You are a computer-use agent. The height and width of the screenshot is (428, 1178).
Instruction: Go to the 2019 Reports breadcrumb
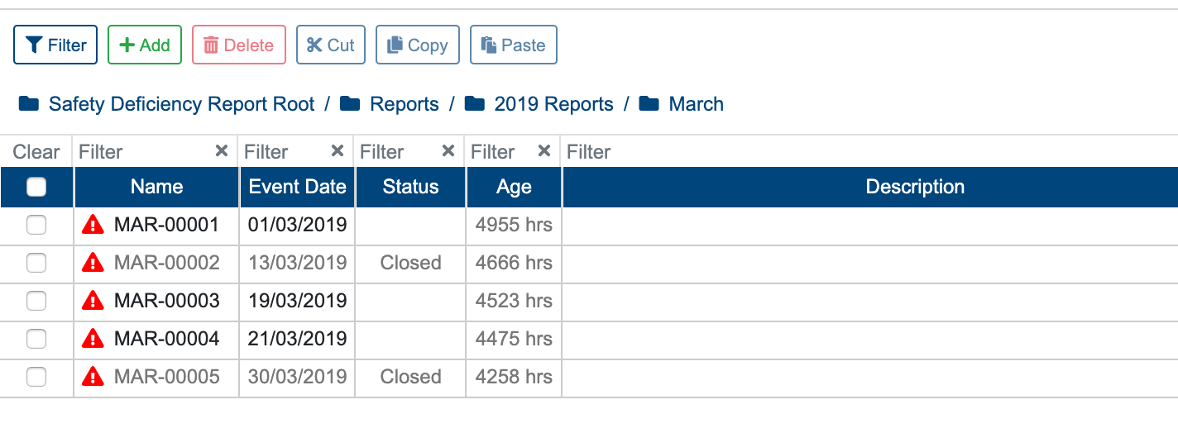[554, 104]
